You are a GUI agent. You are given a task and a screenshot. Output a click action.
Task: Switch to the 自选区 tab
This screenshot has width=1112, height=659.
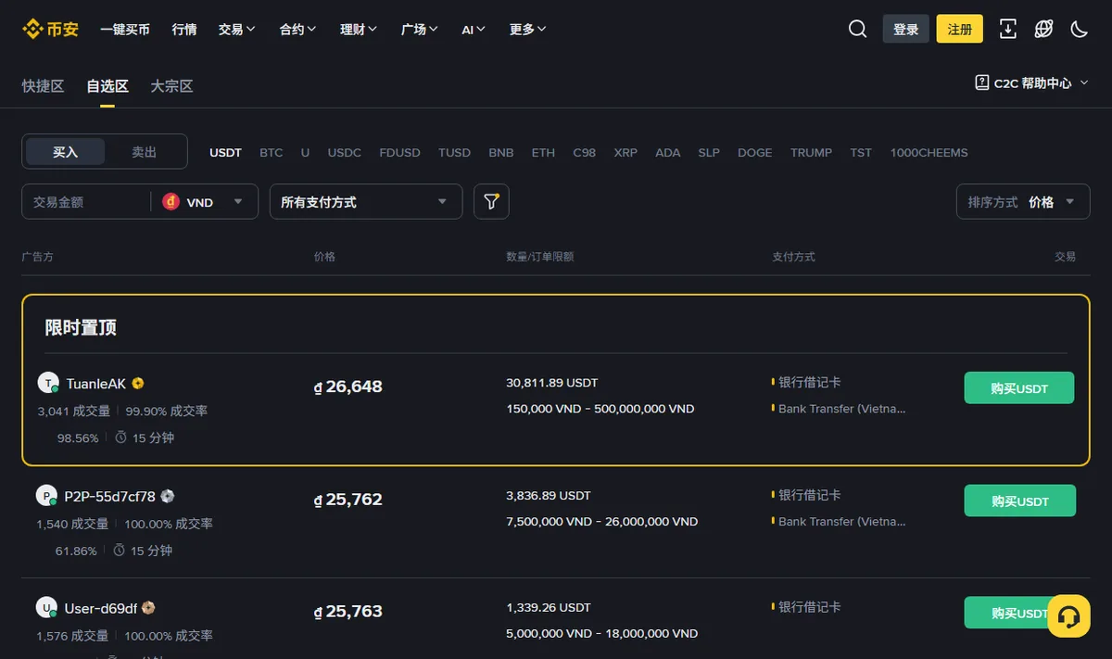pyautogui.click(x=107, y=86)
